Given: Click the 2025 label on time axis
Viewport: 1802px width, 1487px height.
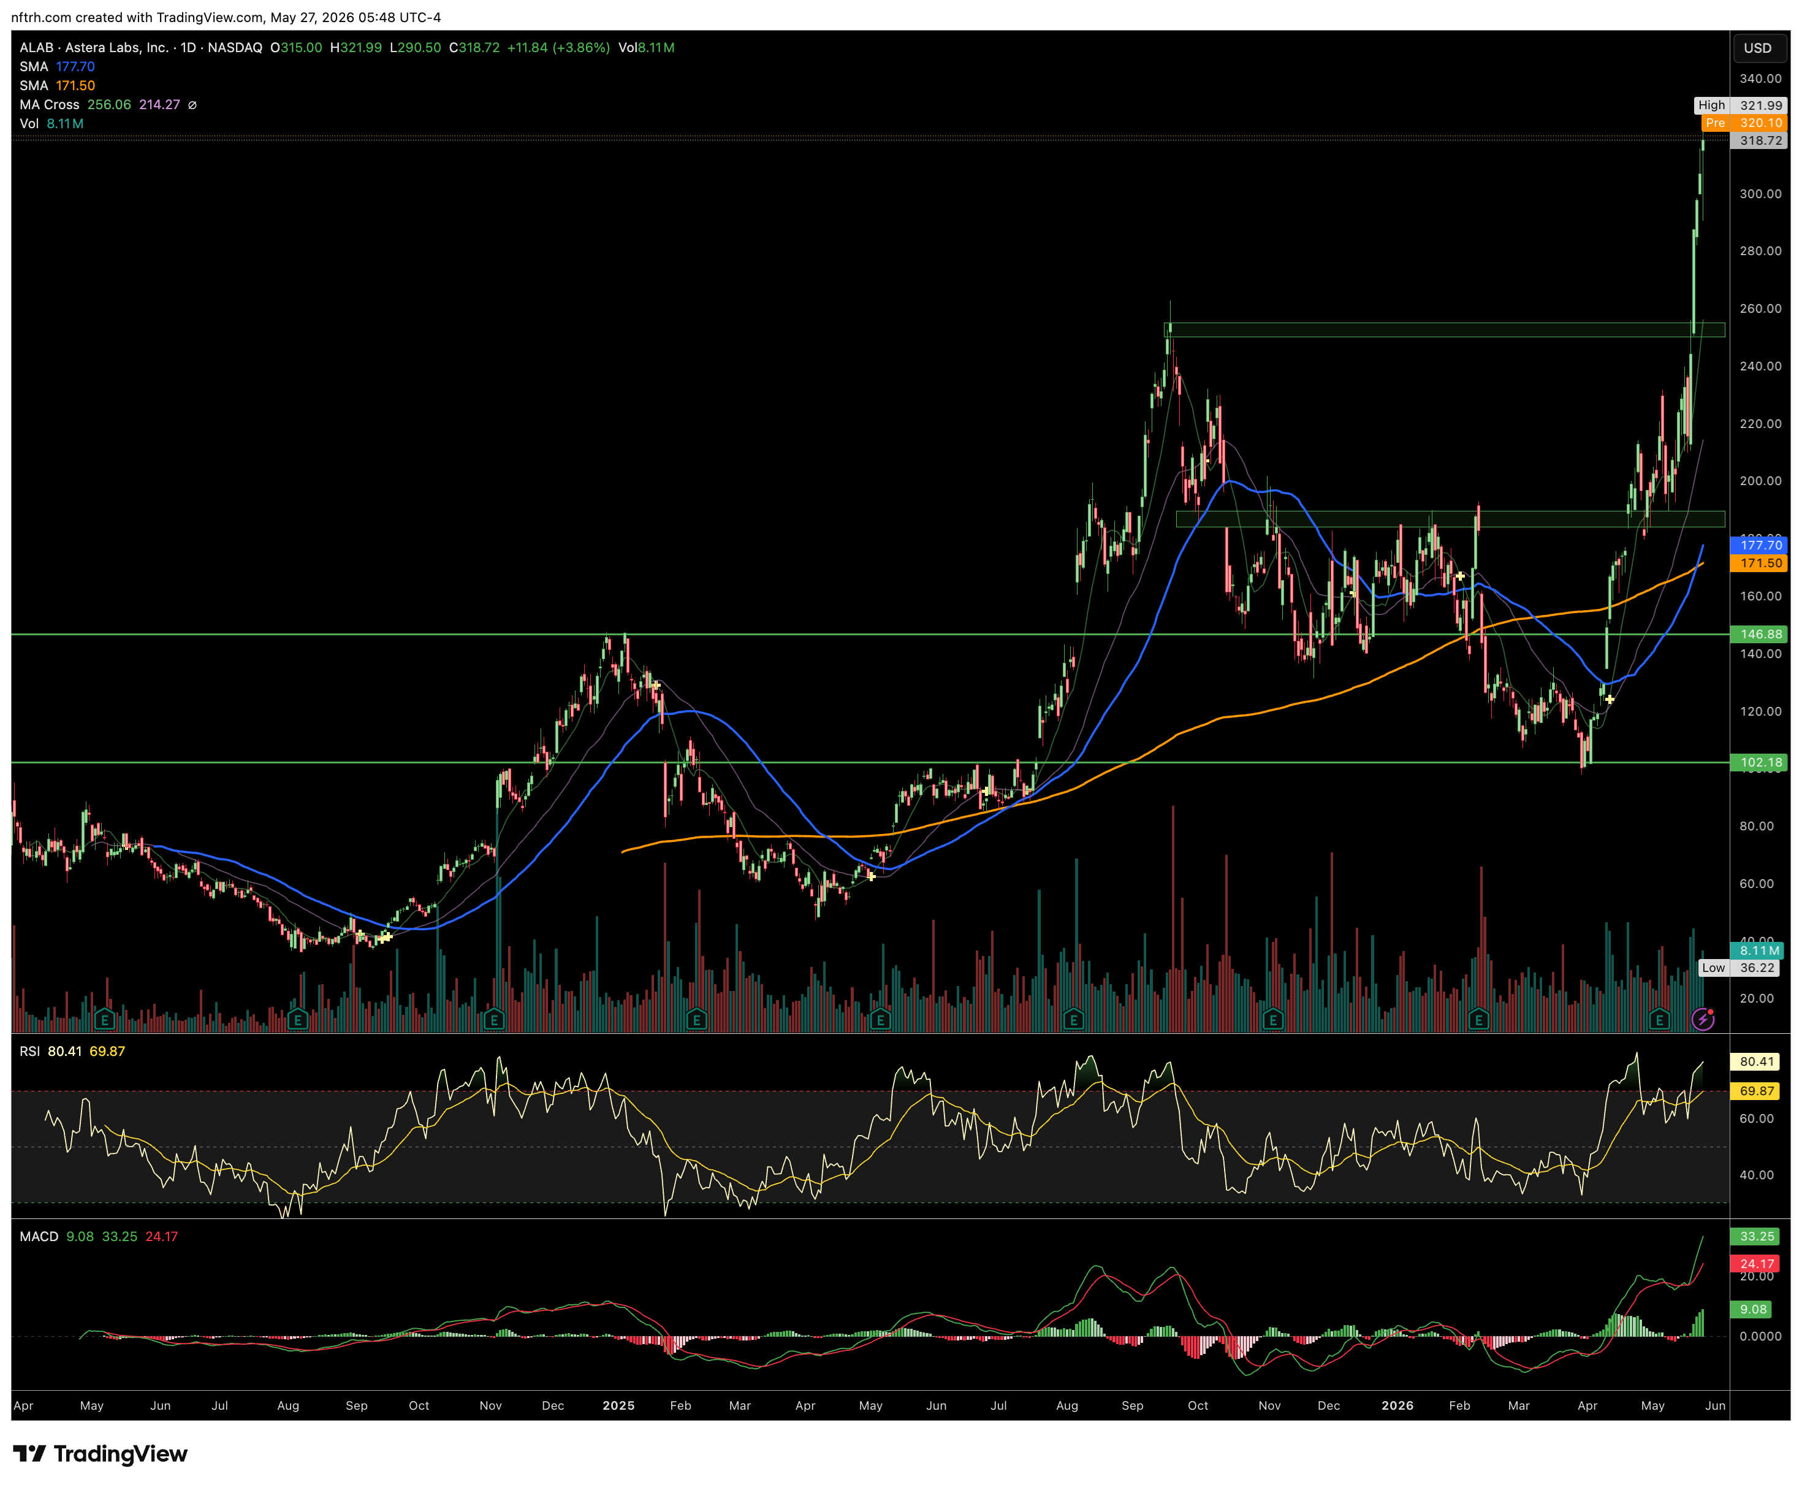Looking at the screenshot, I should pos(618,1405).
